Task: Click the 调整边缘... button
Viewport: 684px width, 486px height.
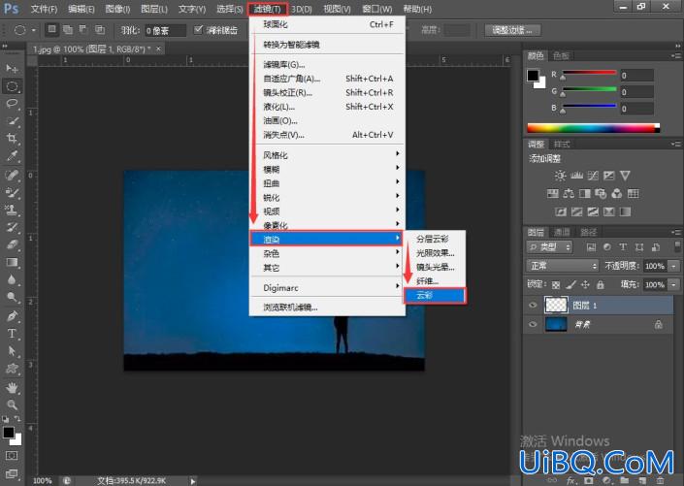Action: click(512, 30)
